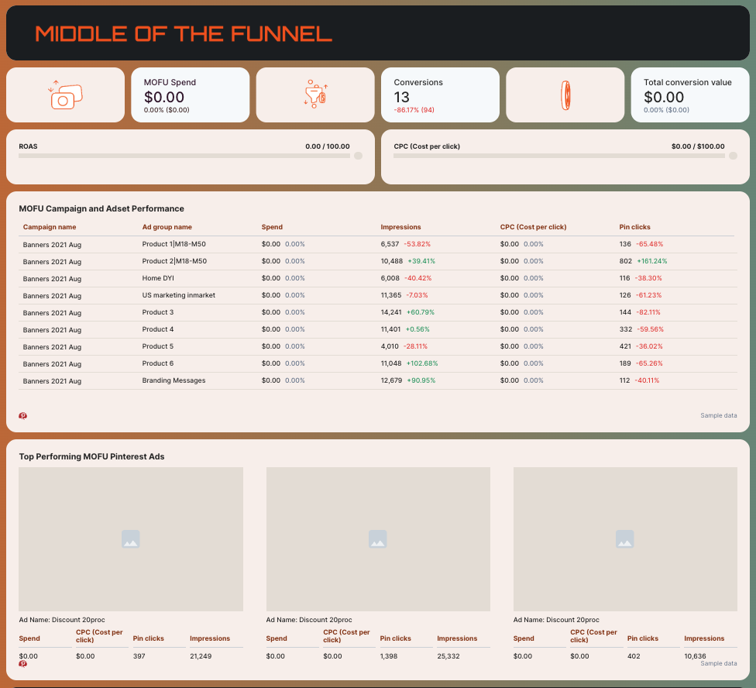Click the camera icon on the first KPI card
The height and width of the screenshot is (688, 756).
click(65, 94)
